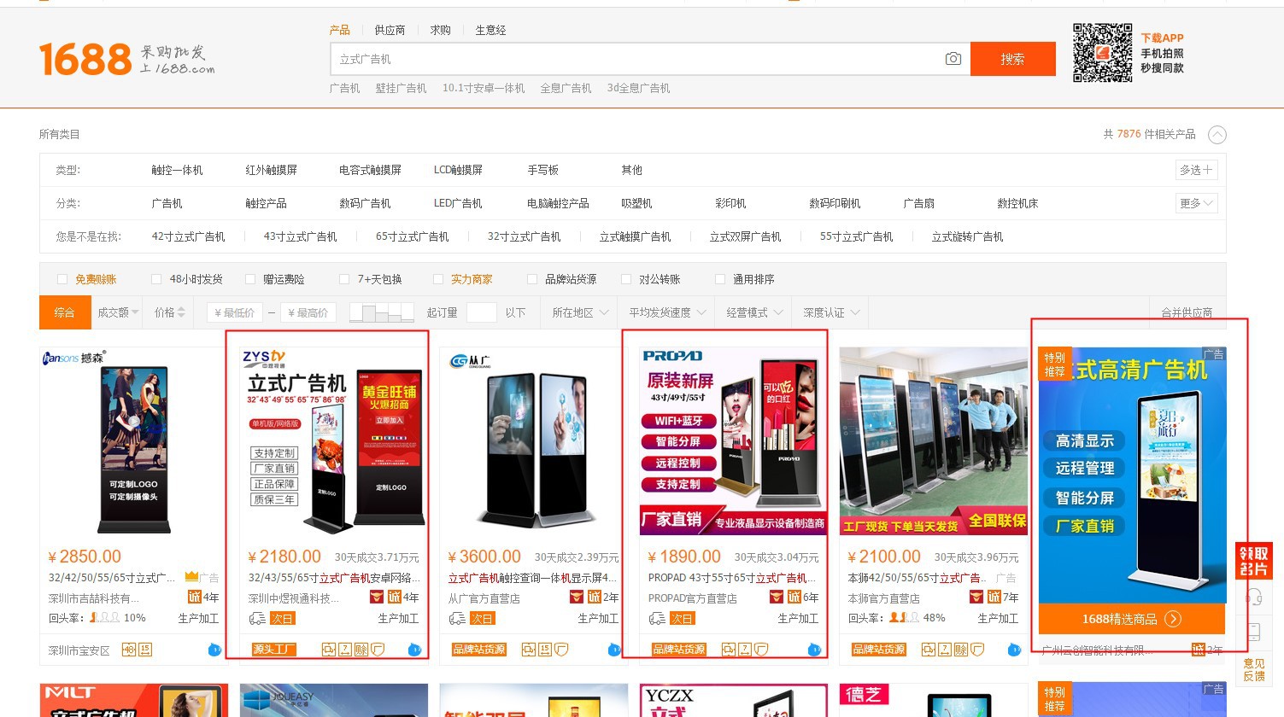This screenshot has width=1284, height=717.
Task: Open the factory photo thumbnail of 本狮 listing
Action: tap(933, 442)
